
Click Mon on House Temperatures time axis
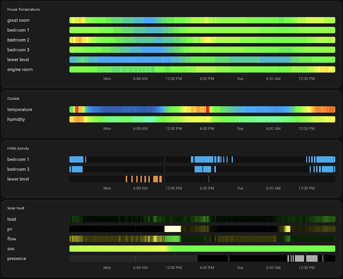(107, 79)
